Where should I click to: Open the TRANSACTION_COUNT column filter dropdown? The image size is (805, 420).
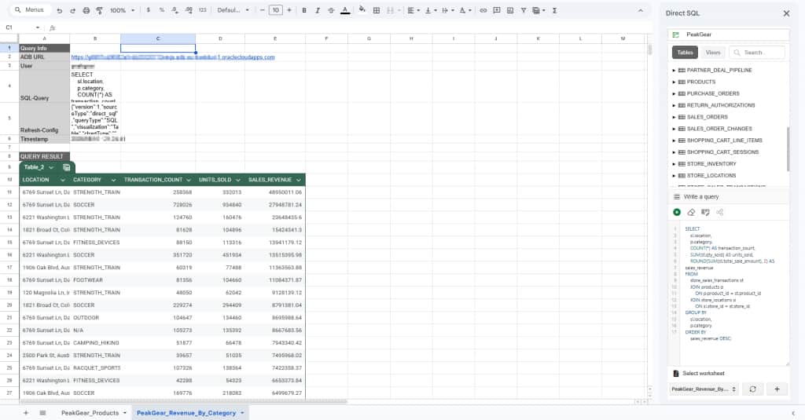tap(189, 180)
